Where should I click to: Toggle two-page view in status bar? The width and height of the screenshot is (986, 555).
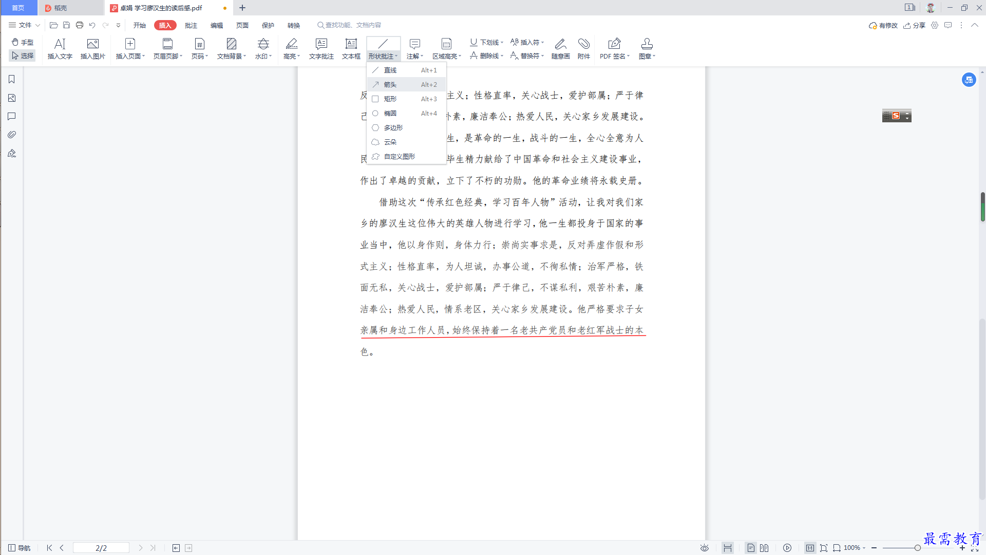click(764, 548)
